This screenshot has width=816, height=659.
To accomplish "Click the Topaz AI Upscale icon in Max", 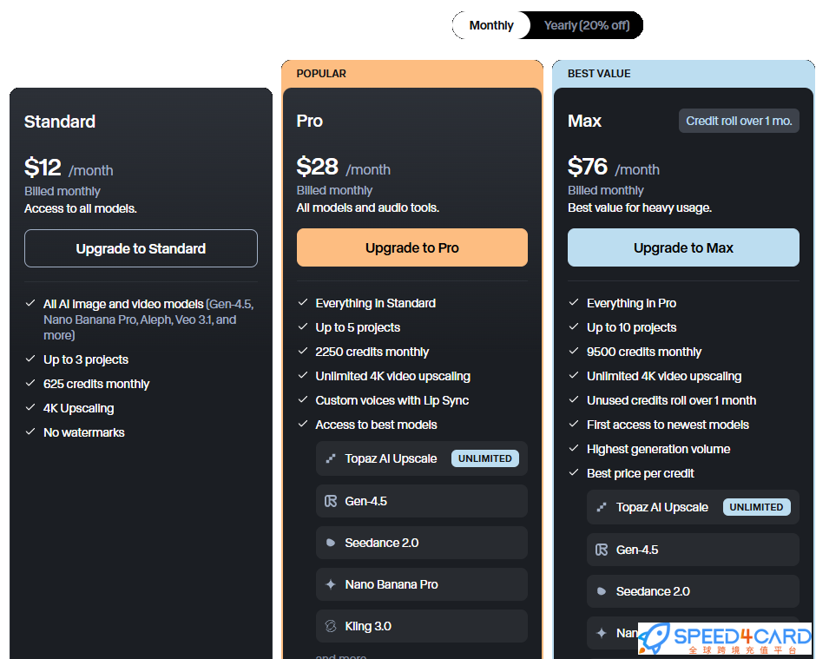I will 602,507.
